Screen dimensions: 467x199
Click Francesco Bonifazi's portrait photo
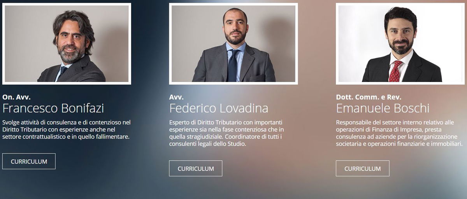point(67,44)
